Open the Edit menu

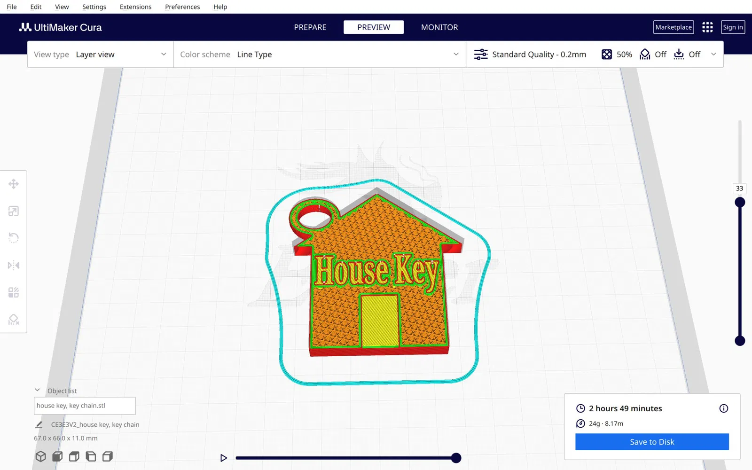pyautogui.click(x=36, y=7)
